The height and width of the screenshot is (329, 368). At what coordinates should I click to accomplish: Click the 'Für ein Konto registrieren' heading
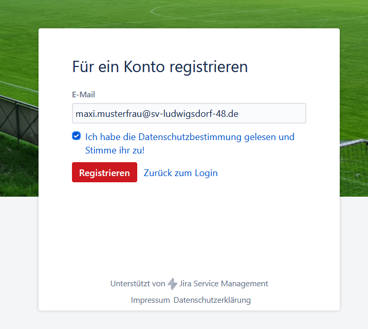[160, 67]
